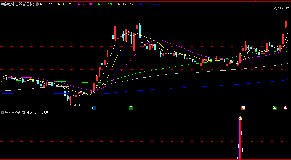291x160 pixels.
Task: Click the lowest candlestick at 9.81
Action: click(x=70, y=99)
